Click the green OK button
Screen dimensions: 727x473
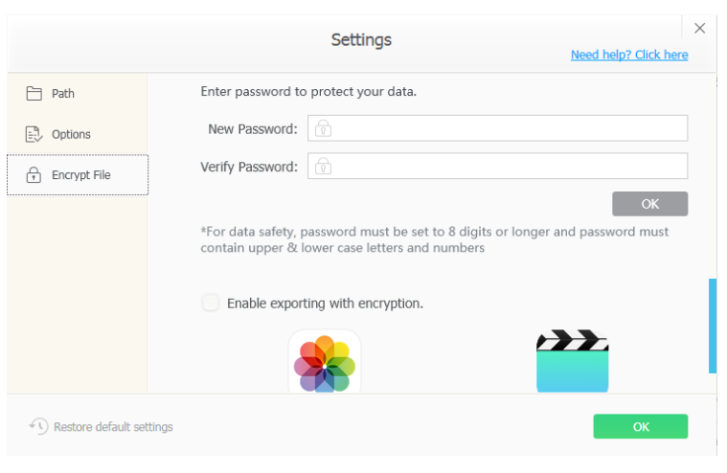tap(641, 426)
